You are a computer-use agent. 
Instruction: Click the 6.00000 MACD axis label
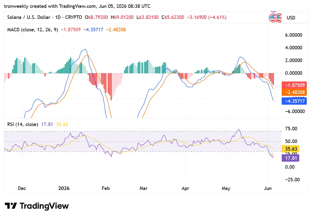tap(294, 35)
